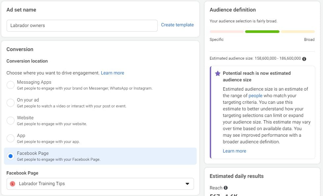Open the Facebook Page selector dropdown
This screenshot has width=323, height=196.
tap(100, 184)
